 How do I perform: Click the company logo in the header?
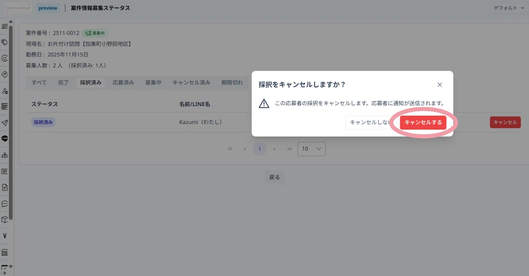pyautogui.click(x=18, y=8)
